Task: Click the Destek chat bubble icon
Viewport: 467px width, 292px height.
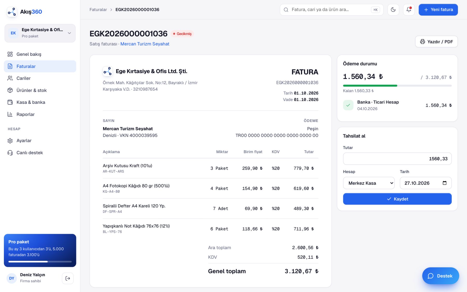Action: [x=431, y=276]
